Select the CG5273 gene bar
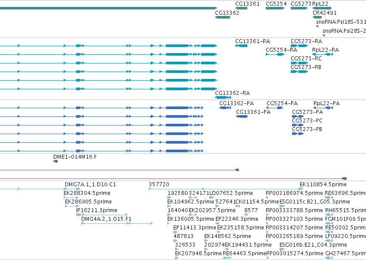Image resolution: width=366 pixels, height=260 pixels. coord(299,8)
